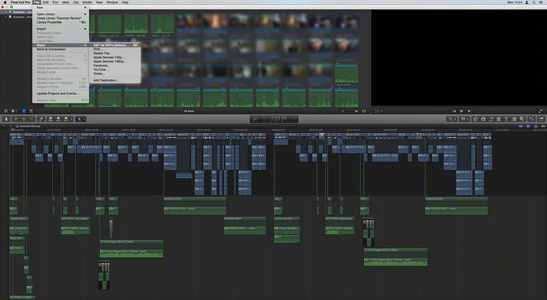The width and height of the screenshot is (547, 300).
Task: Open the Effects Browser icon
Action: click(x=476, y=119)
